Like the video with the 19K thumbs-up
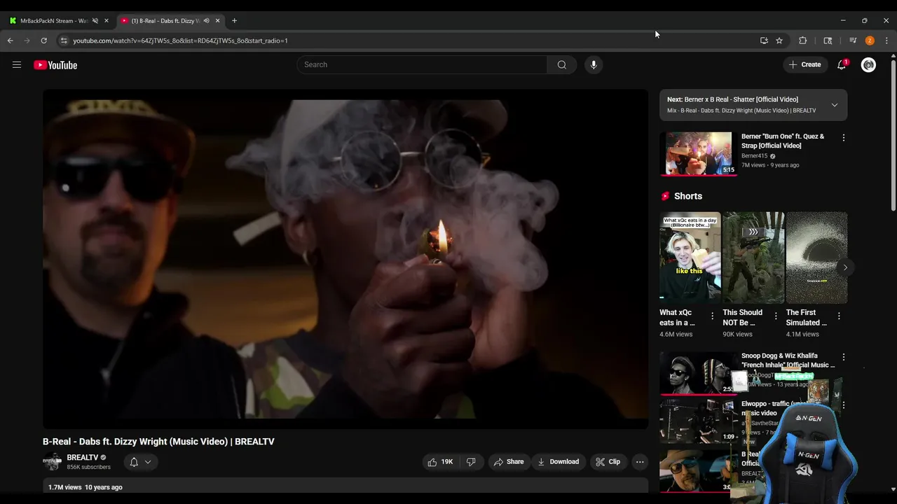This screenshot has width=897, height=504. point(441,461)
